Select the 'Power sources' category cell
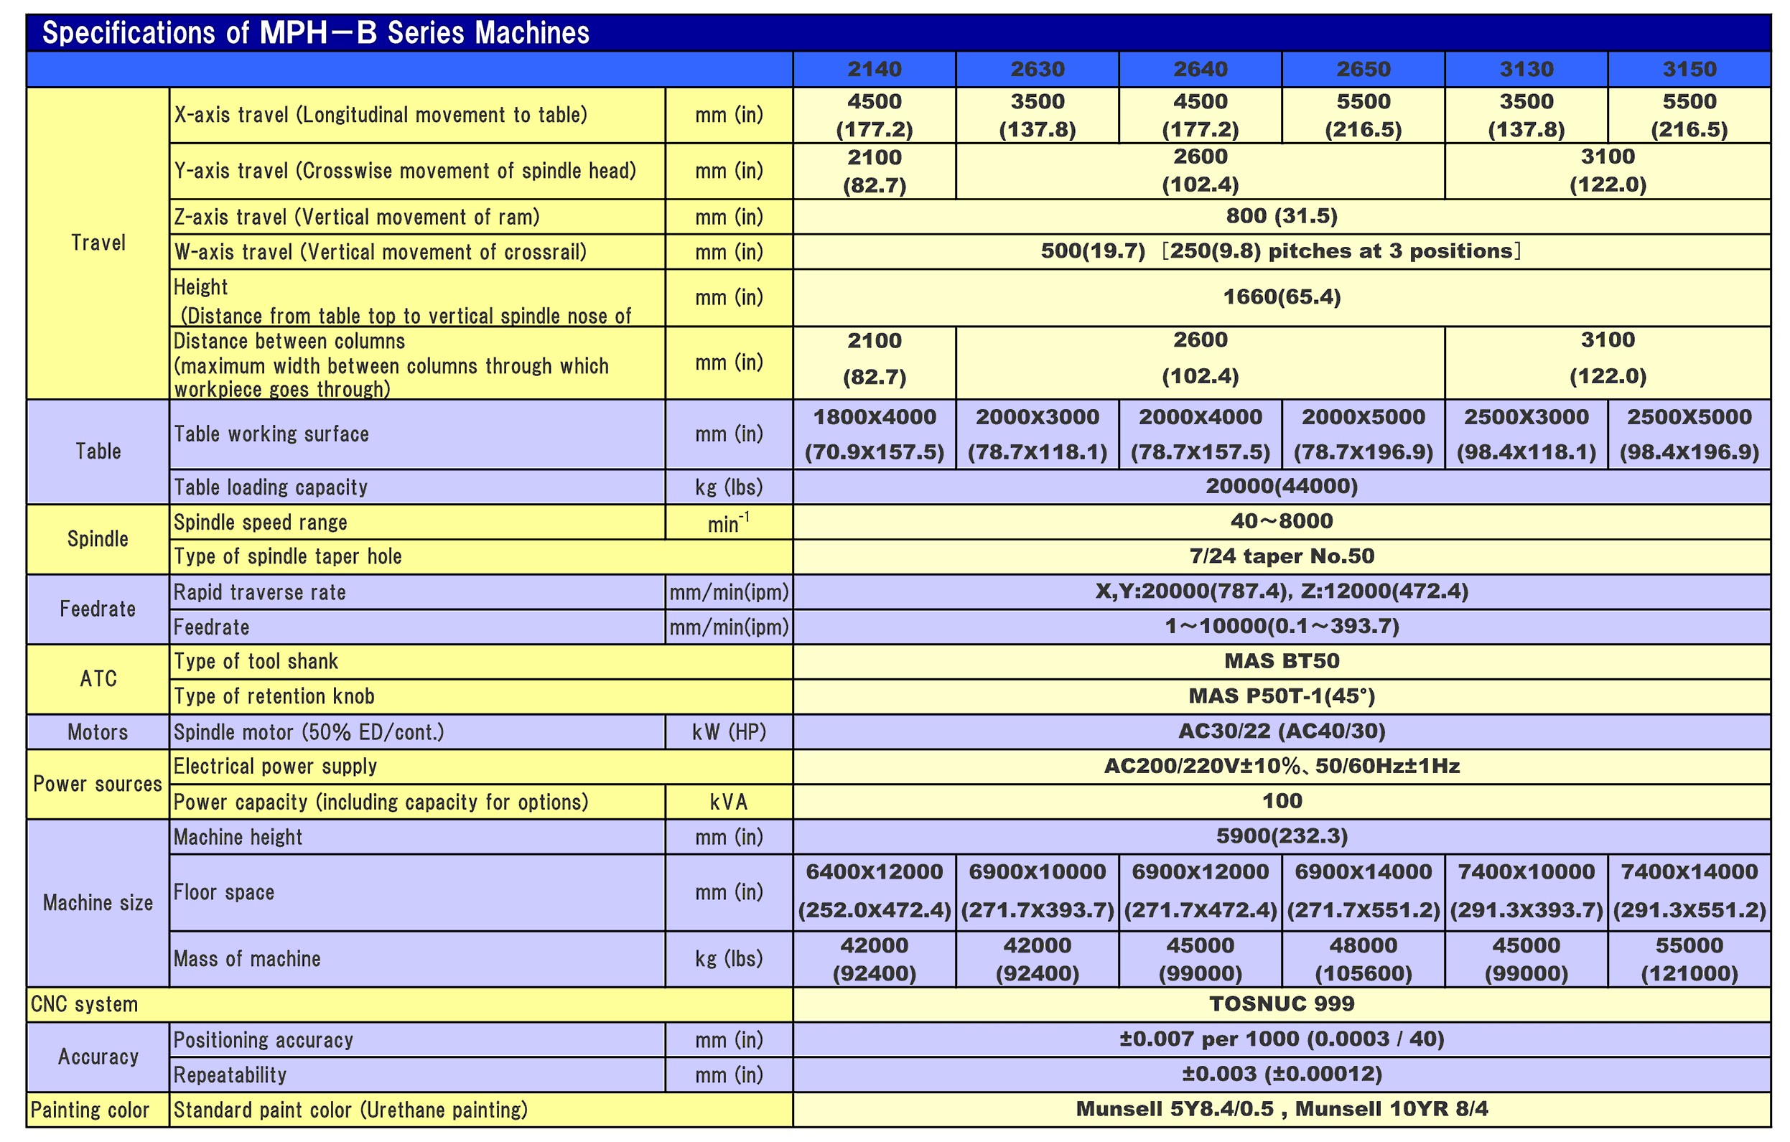Viewport: 1790px width, 1142px height. tap(98, 785)
